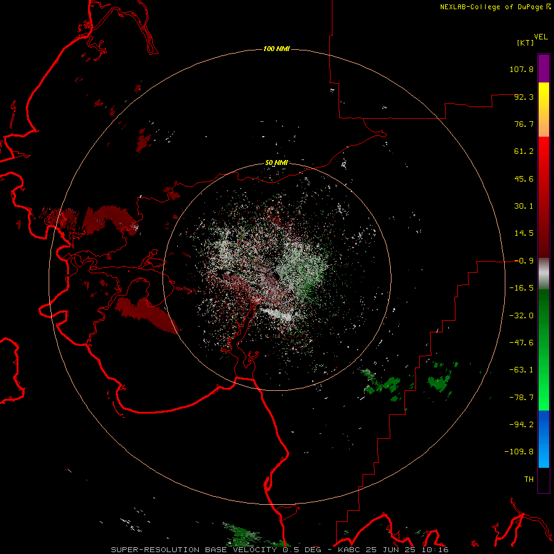Click the 100 NMI range ring label

(x=276, y=49)
